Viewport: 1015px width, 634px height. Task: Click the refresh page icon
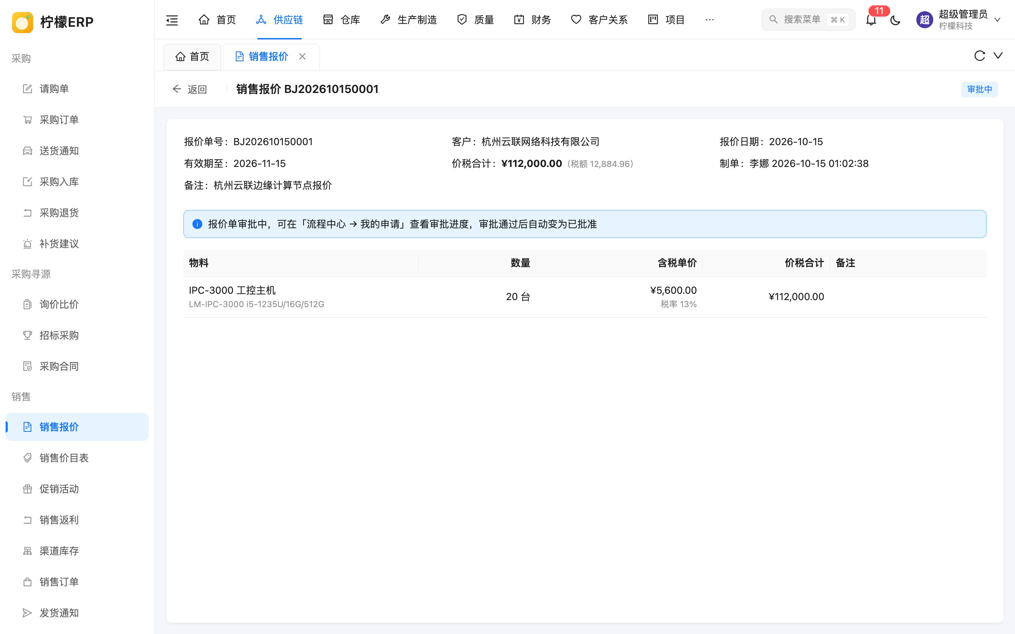pos(979,56)
